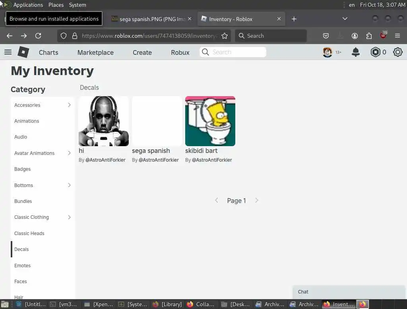Click the shield tracking protection icon

(64, 36)
